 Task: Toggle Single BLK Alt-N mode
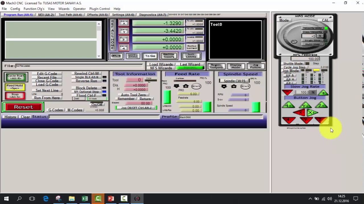[x=86, y=77]
